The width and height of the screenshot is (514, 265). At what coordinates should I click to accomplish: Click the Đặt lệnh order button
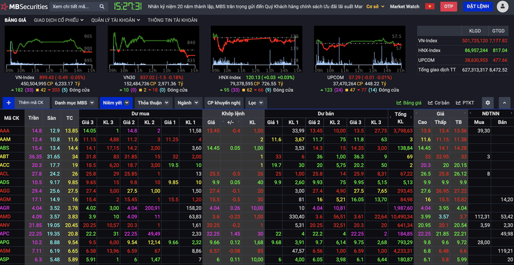click(x=478, y=7)
